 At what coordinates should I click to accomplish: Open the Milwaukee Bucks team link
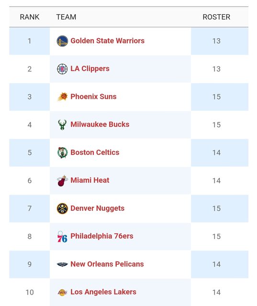point(100,124)
